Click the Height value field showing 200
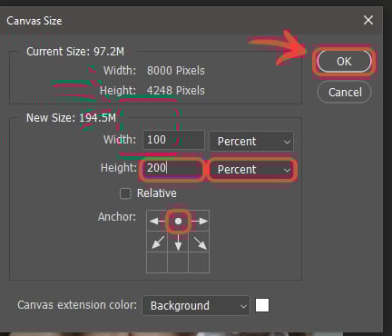392x336 pixels. [172, 168]
